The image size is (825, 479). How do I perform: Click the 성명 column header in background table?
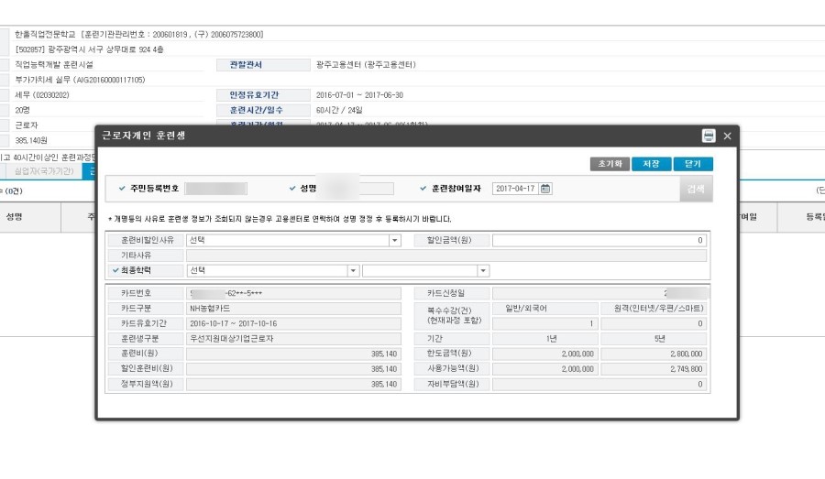[14, 217]
